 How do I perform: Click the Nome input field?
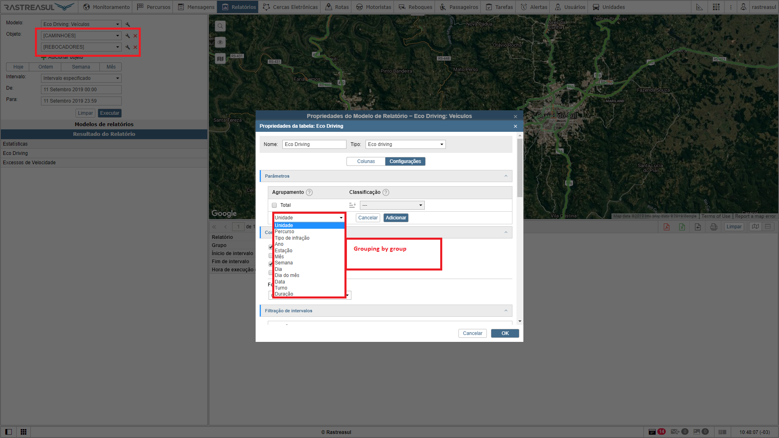pos(314,144)
